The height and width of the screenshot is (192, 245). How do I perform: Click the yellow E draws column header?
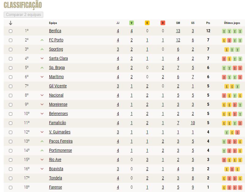point(147,23)
